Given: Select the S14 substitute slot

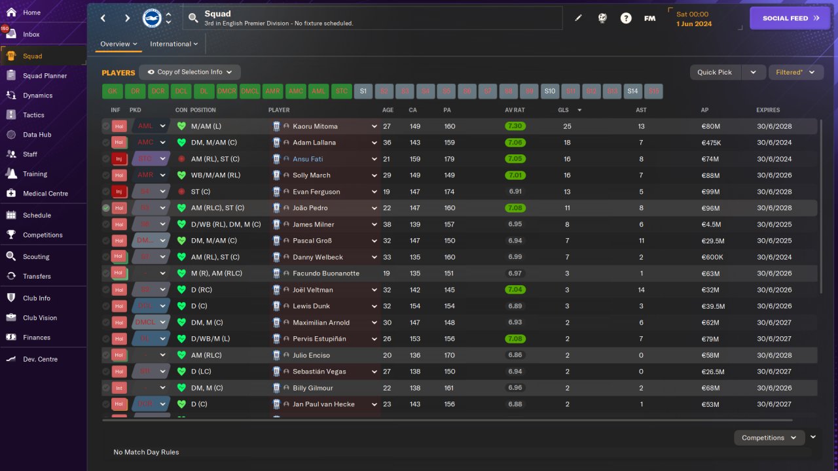Looking at the screenshot, I should click(x=632, y=92).
